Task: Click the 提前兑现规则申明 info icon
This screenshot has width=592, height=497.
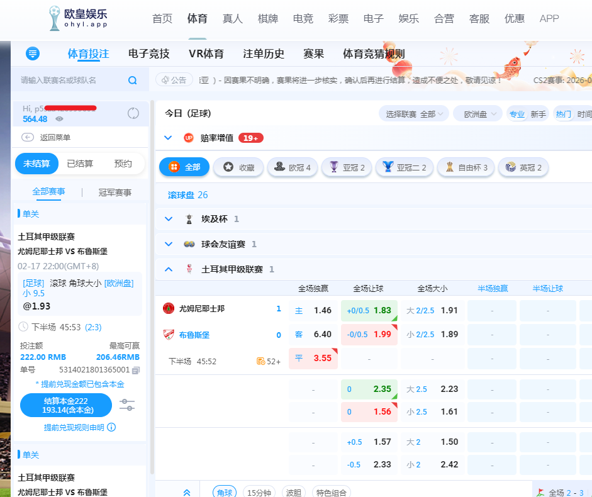Action: pyautogui.click(x=111, y=427)
